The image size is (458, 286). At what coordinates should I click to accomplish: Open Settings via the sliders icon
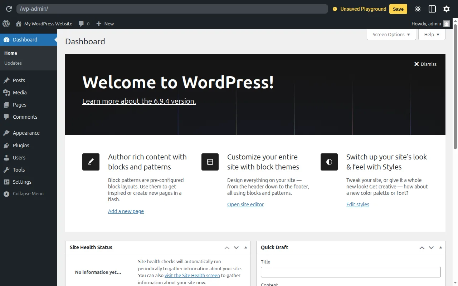6,182
